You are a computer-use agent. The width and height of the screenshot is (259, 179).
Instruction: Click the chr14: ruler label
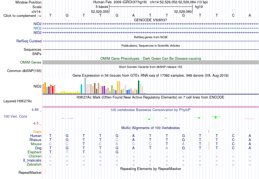click(37, 11)
